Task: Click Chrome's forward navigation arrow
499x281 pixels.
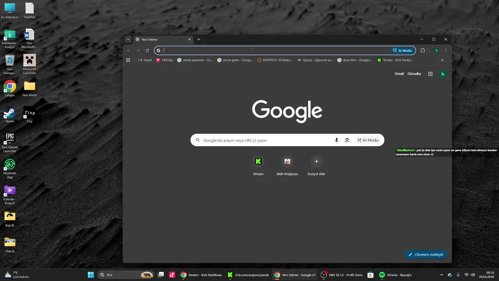Action: 138,50
